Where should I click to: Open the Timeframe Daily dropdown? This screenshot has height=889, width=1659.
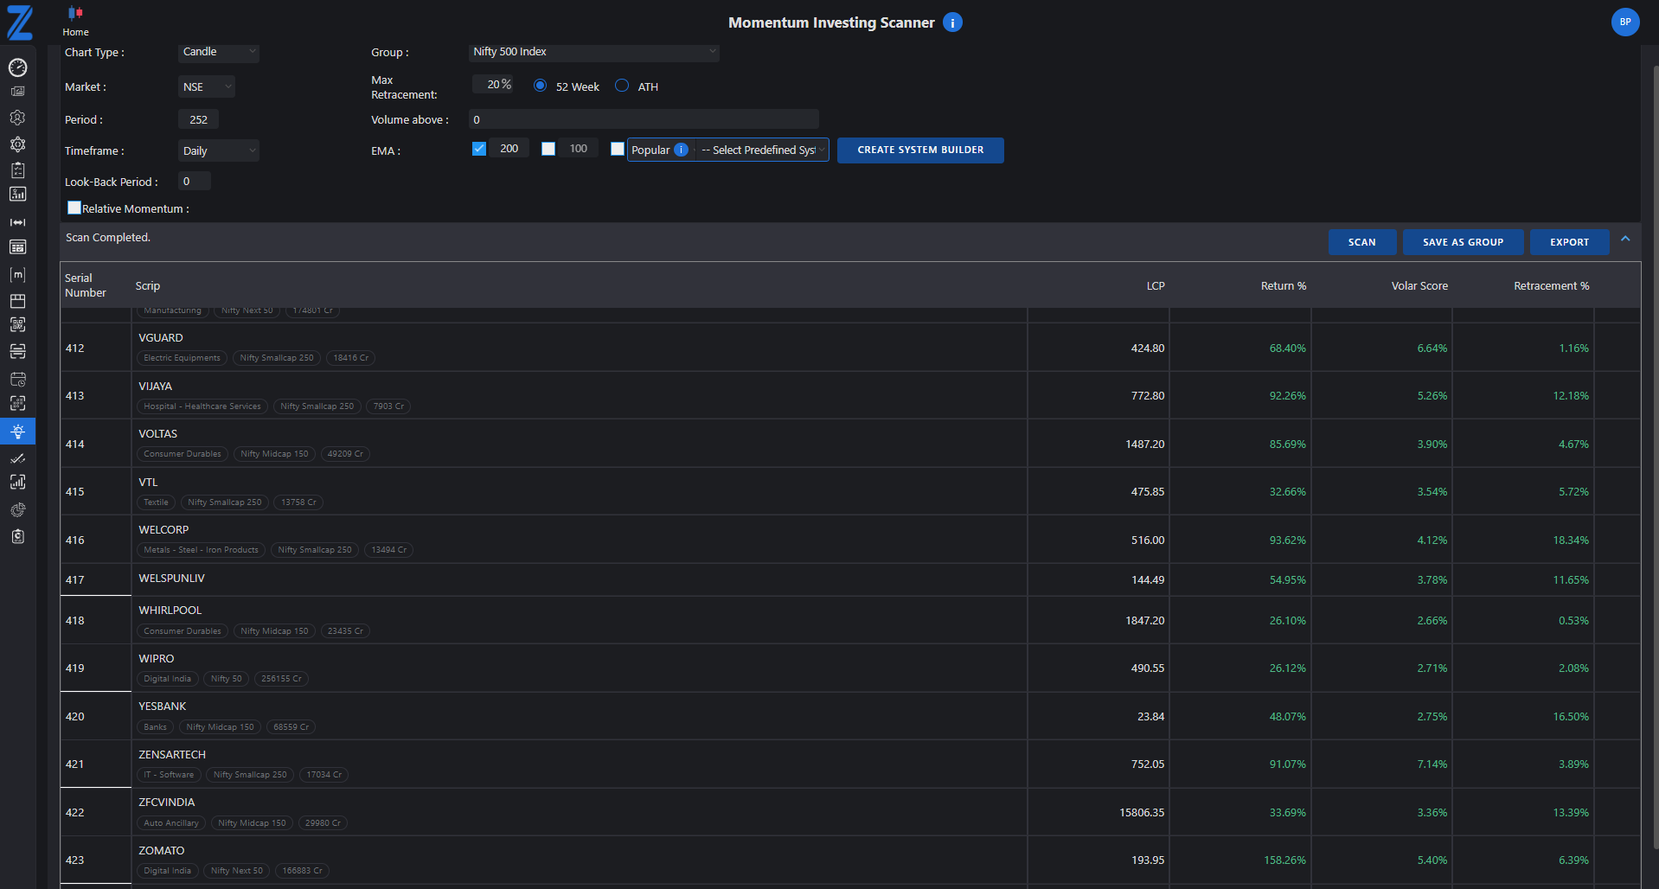[219, 150]
